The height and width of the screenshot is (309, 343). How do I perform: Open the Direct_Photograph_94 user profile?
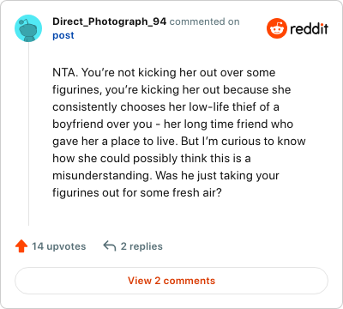pyautogui.click(x=109, y=21)
